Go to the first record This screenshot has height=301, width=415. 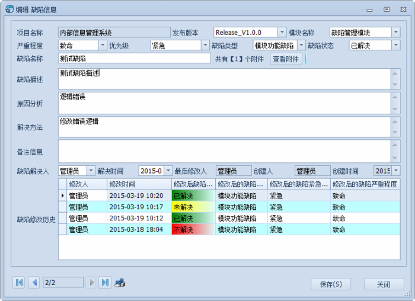point(19,283)
